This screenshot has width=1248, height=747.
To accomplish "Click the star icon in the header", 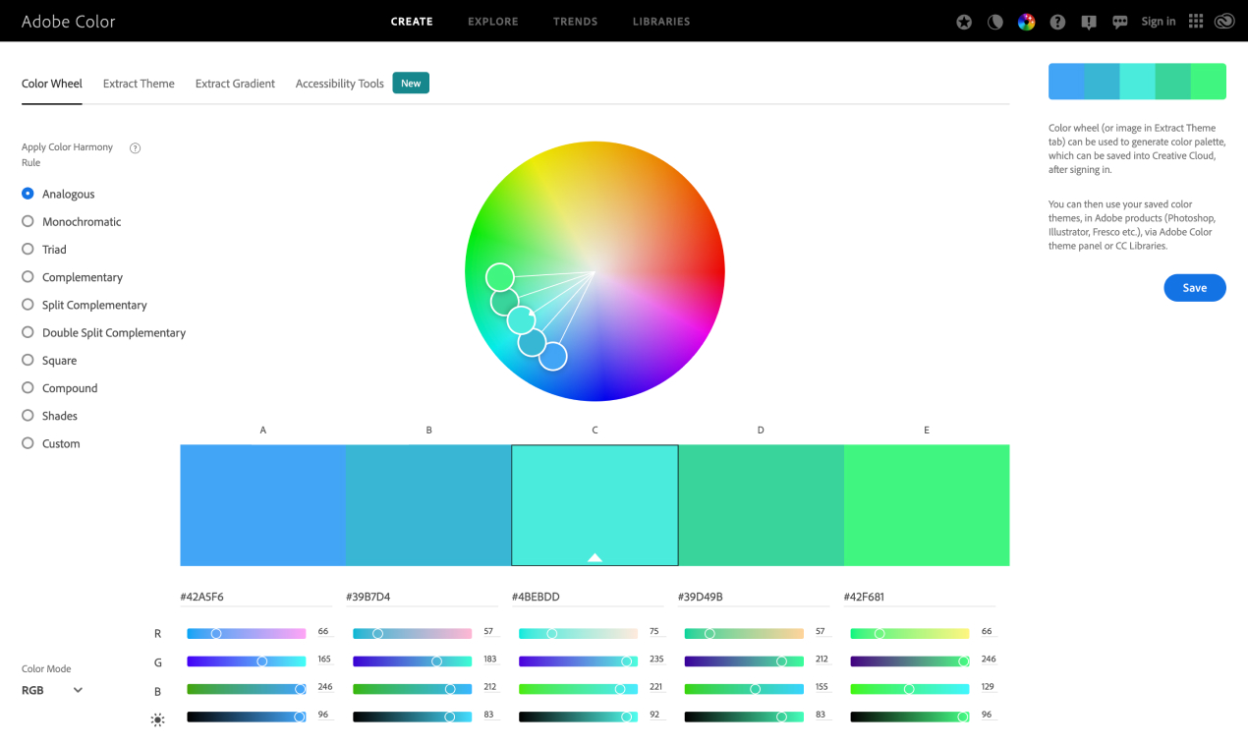I will [x=964, y=21].
